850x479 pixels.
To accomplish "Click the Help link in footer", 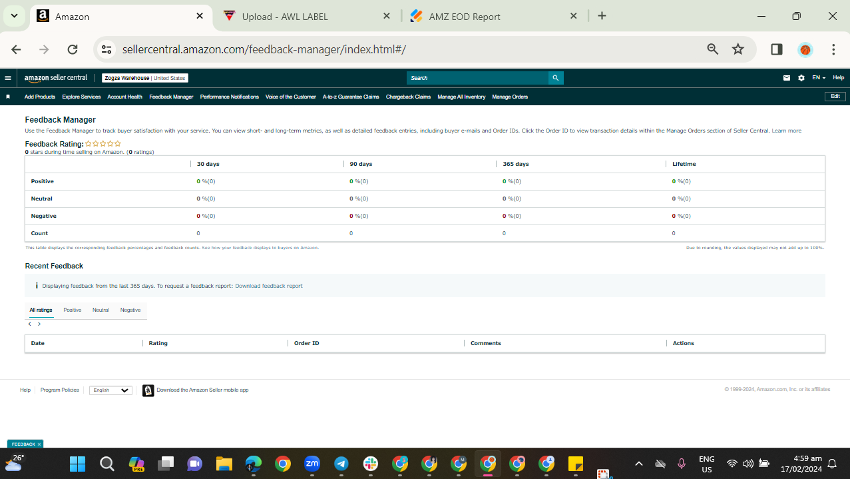I will pos(25,390).
